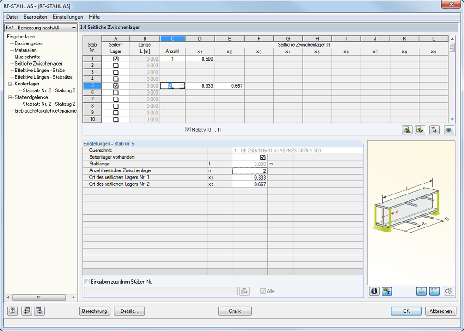Uncheck Seitenlager checkbox for Stab 5

[x=116, y=86]
